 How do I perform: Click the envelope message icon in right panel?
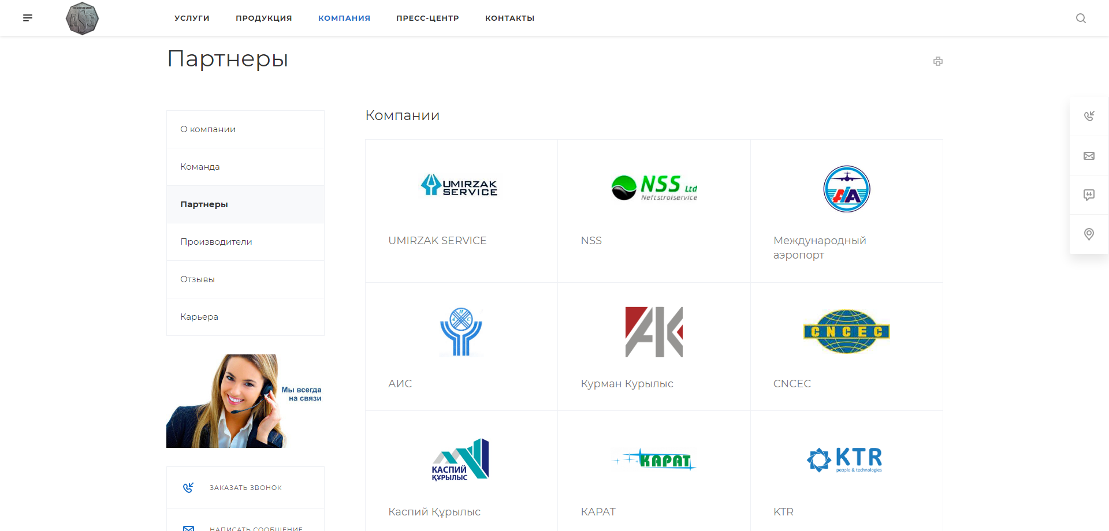pyautogui.click(x=1089, y=156)
